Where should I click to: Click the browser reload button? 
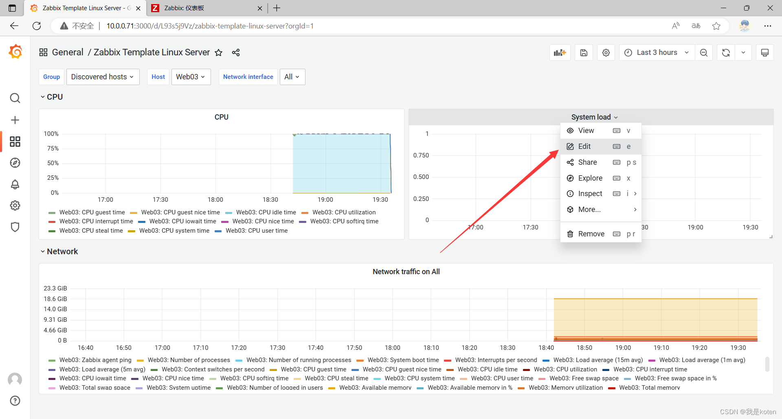(37, 26)
